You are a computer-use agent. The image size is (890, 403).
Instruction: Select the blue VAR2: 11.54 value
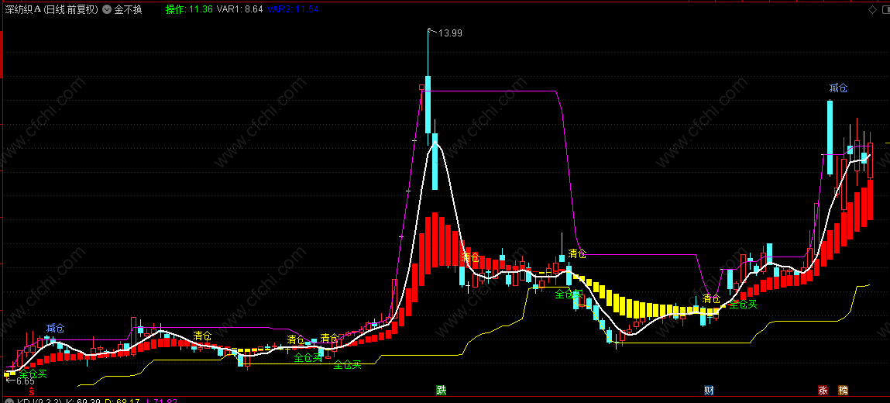293,9
